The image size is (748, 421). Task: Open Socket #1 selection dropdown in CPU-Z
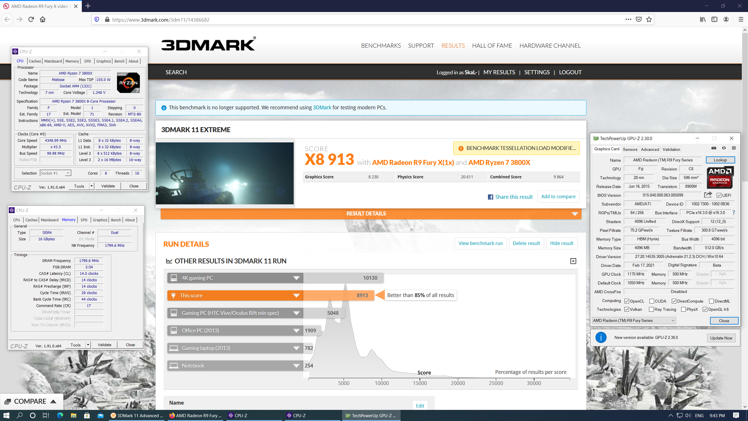pyautogui.click(x=56, y=173)
